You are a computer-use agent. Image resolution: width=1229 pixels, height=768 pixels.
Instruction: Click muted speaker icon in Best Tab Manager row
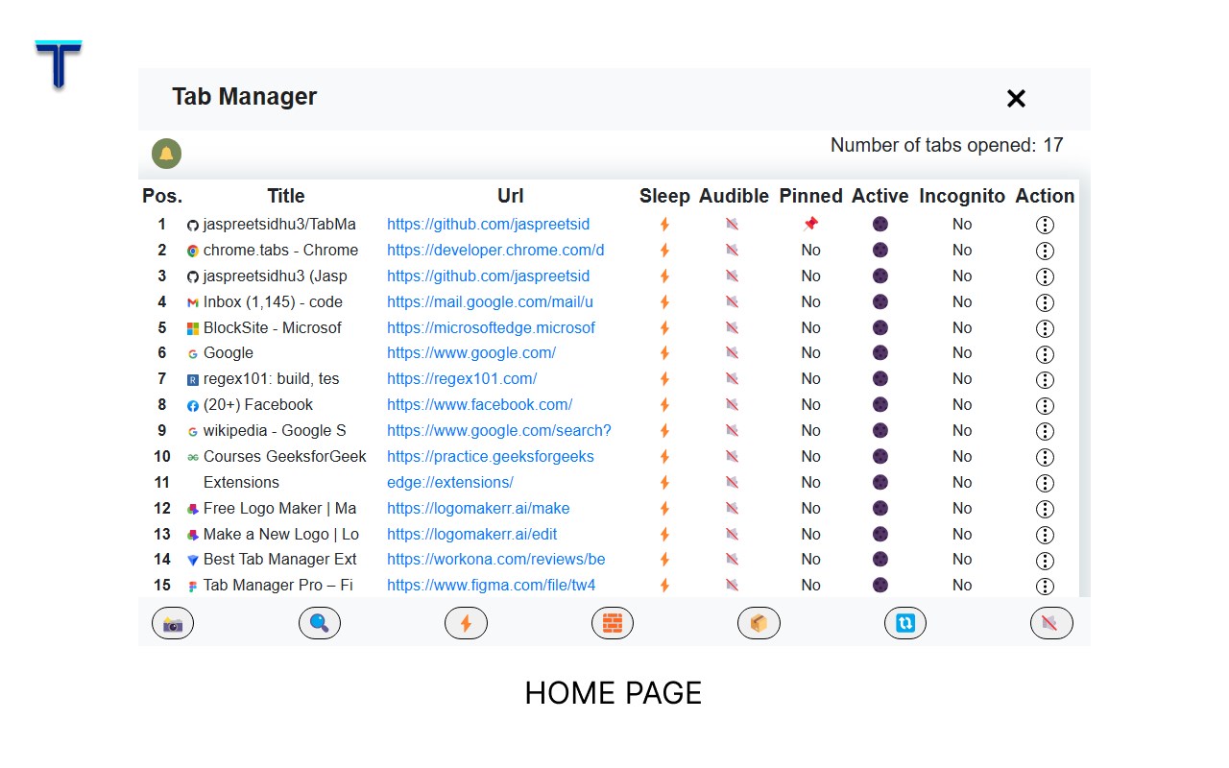coord(733,560)
